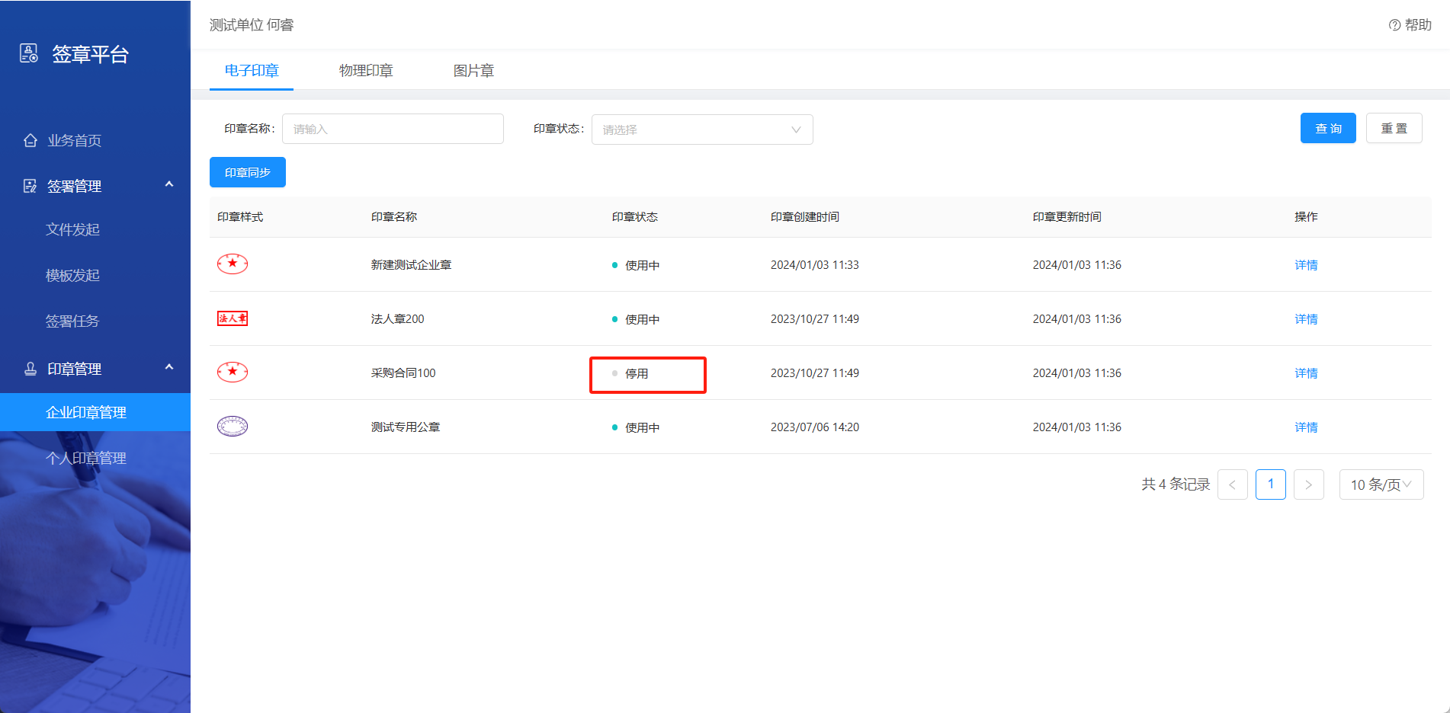This screenshot has height=713, width=1450.
Task: Focus the 印章名称 input field
Action: pyautogui.click(x=393, y=129)
